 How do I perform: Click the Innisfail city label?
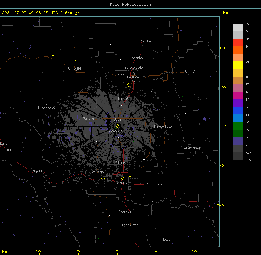pyautogui.click(x=126, y=99)
